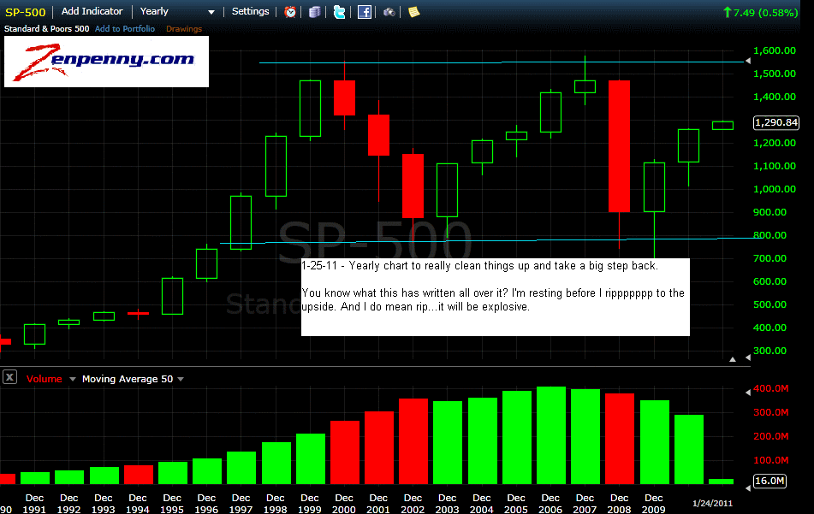The width and height of the screenshot is (814, 514).
Task: Select the 2006 green volume bar
Action: pos(551,435)
